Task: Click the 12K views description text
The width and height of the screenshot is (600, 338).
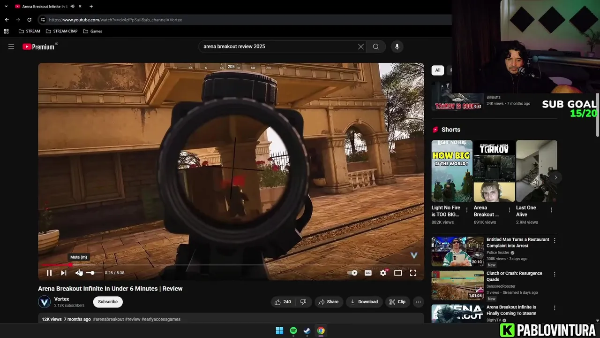Action: [52, 319]
